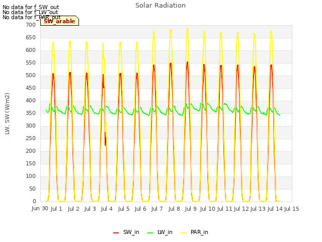This screenshot has width=322, height=242.
Task: Click the Jul 7 x-axis tick label
Action: pos(157,209)
